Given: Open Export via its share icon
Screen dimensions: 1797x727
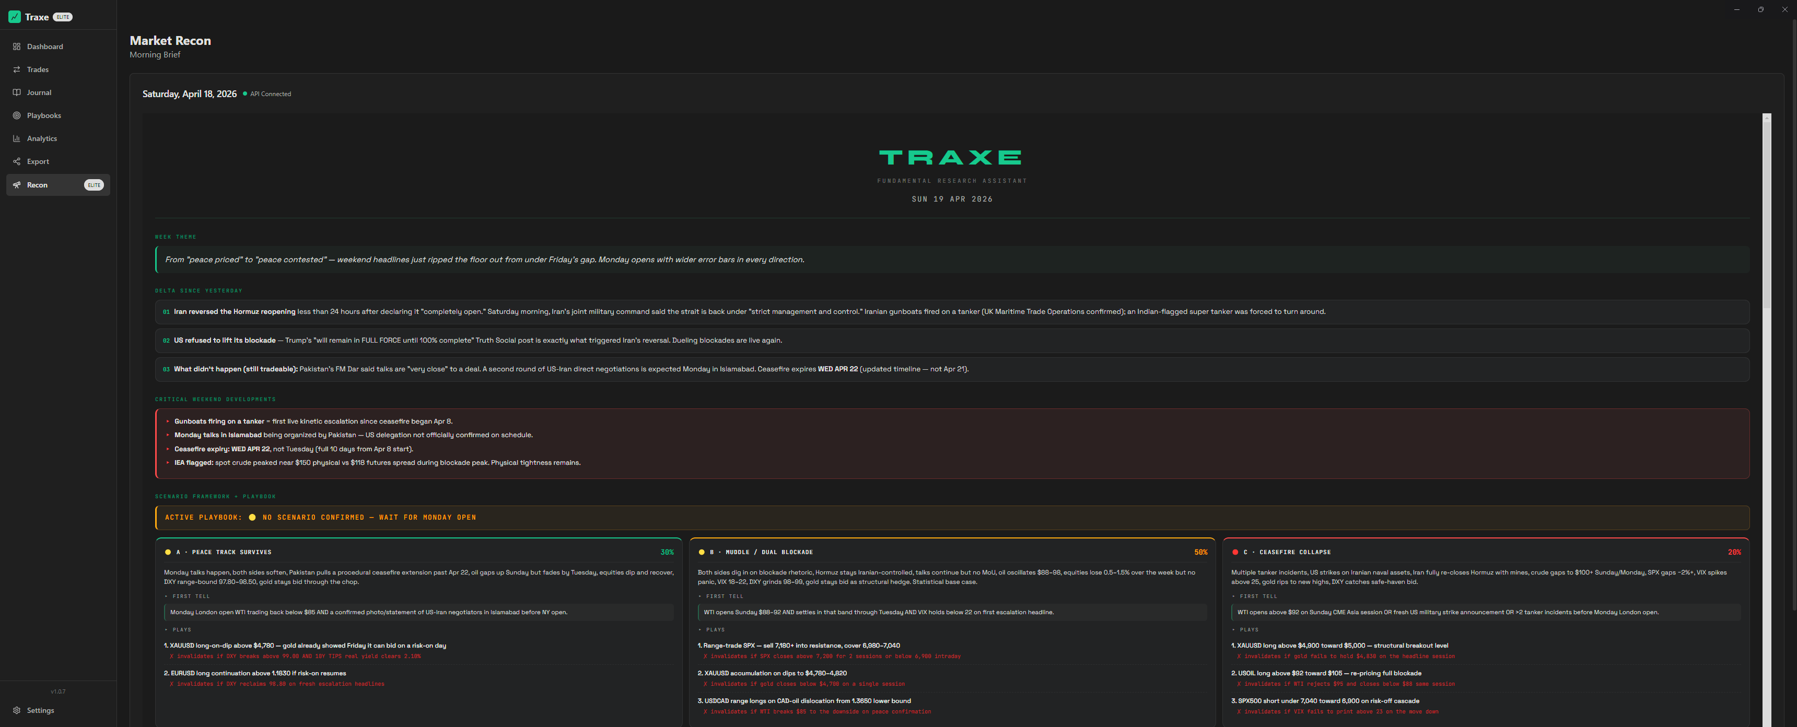Looking at the screenshot, I should [17, 162].
